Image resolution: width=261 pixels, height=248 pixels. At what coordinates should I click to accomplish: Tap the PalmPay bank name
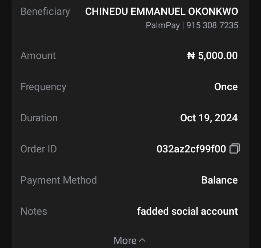coord(162,26)
